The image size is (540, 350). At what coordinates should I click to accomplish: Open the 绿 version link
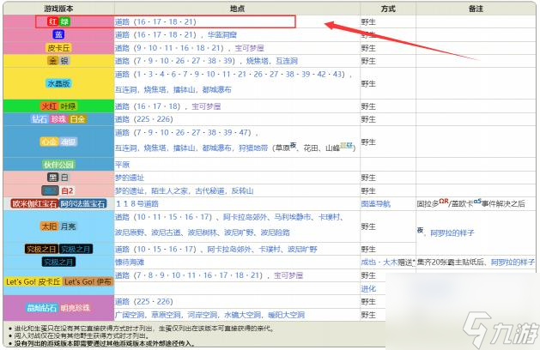[x=64, y=20]
